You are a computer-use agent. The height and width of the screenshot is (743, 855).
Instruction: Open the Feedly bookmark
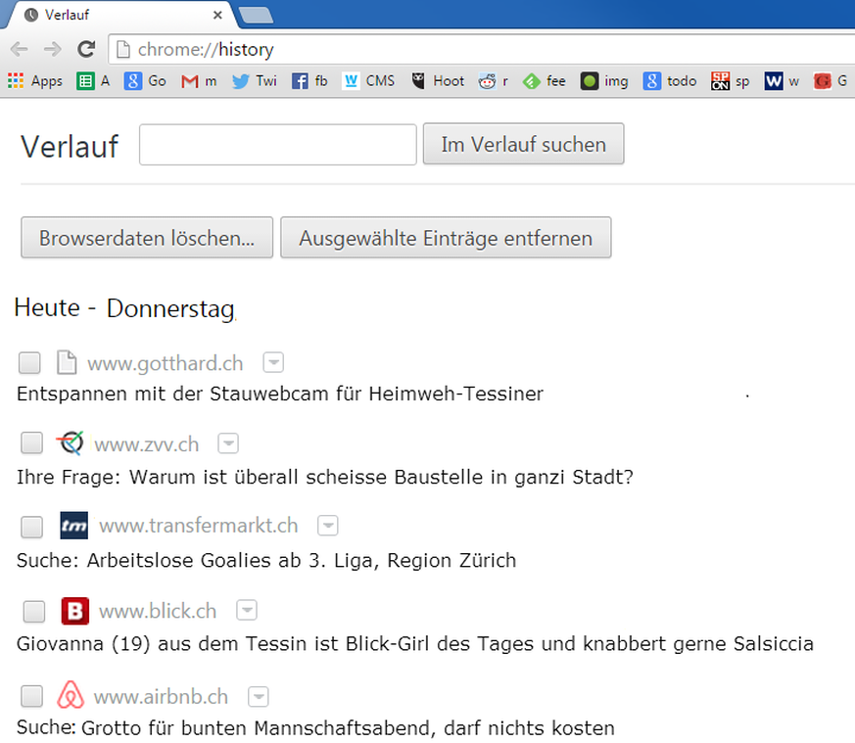tap(544, 81)
